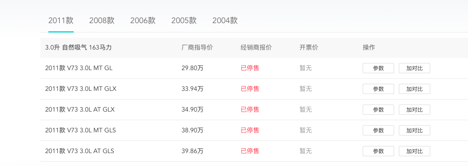Show the 2005款 models tab
The image size is (468, 166).
[184, 21]
